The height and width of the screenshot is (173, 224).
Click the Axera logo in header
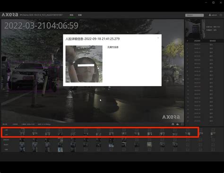10,15
